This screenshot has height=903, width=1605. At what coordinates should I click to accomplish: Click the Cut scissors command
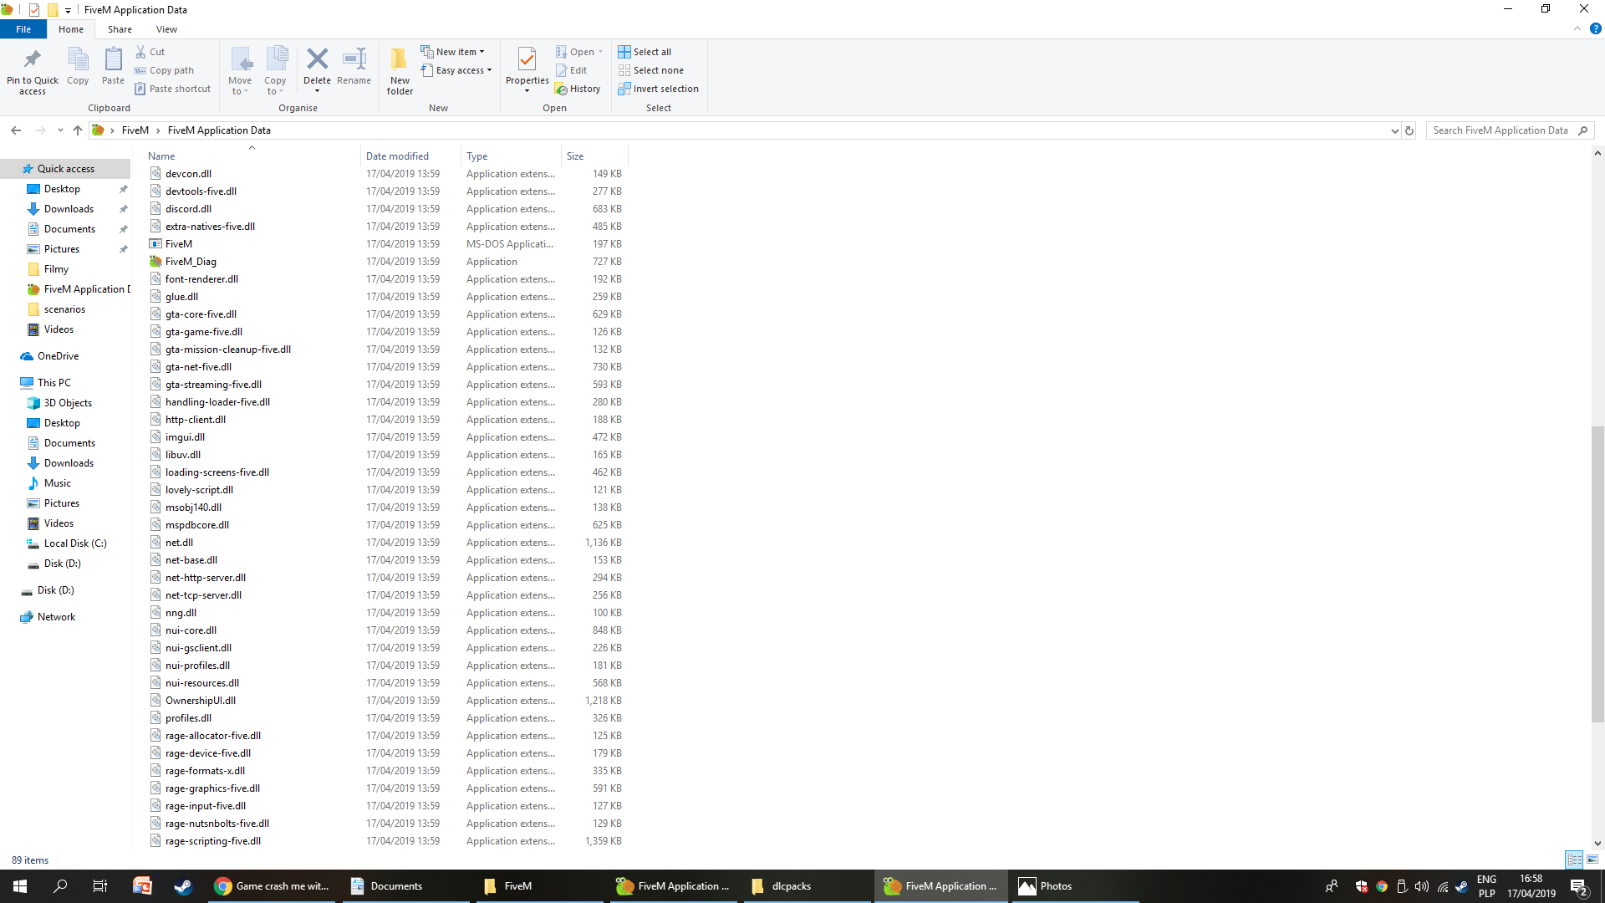[150, 52]
